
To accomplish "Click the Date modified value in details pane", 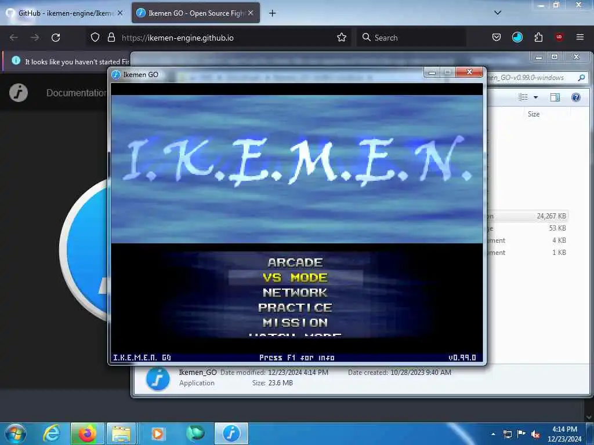I will click(x=298, y=373).
